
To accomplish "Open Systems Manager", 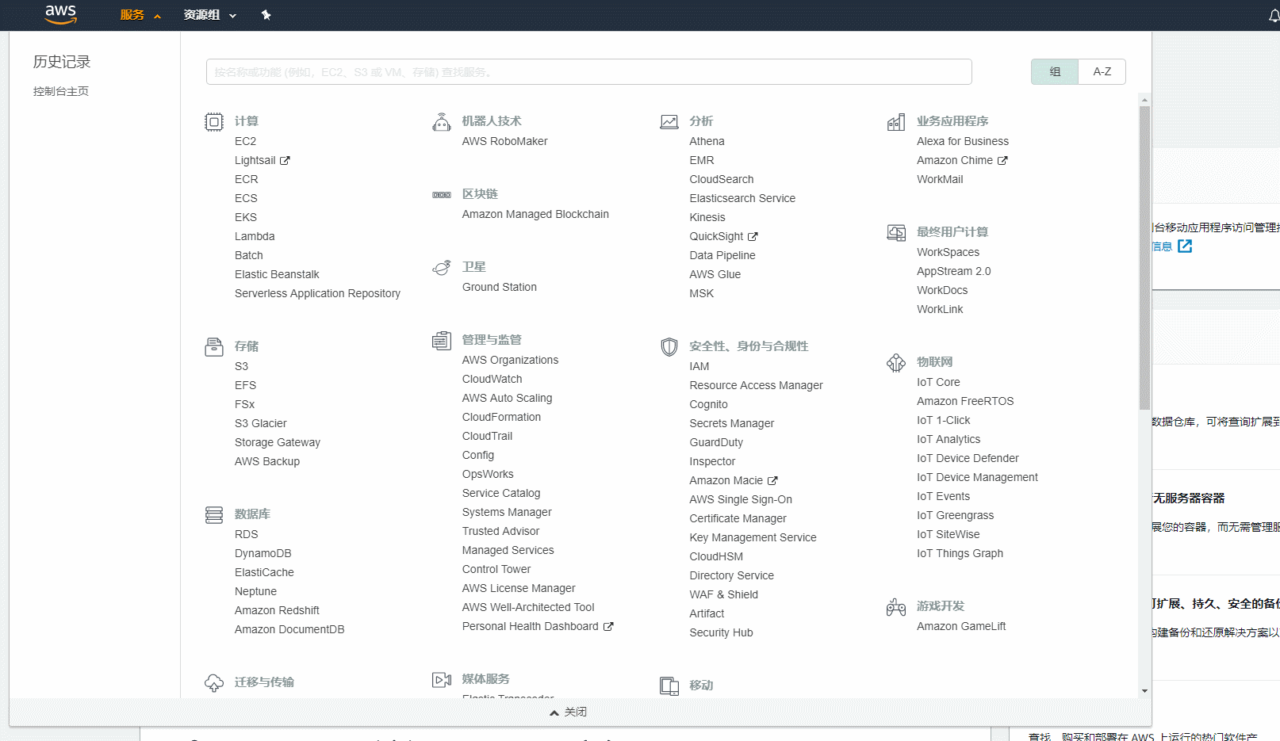I will [x=507, y=512].
